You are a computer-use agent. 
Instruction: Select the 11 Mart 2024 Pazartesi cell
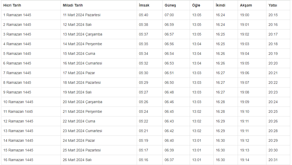click(x=82, y=15)
